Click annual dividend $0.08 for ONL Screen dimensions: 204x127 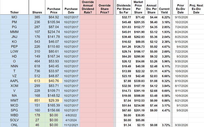tap(151, 125)
